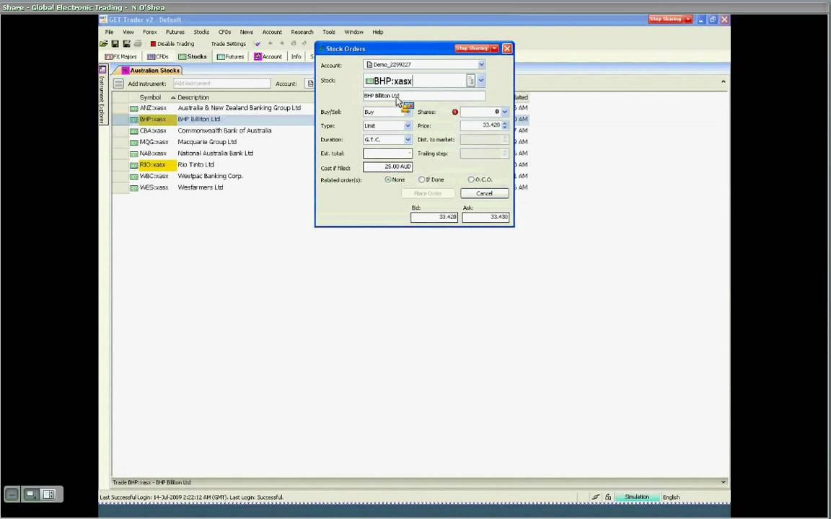Click red Disable Trading button

pyautogui.click(x=172, y=44)
